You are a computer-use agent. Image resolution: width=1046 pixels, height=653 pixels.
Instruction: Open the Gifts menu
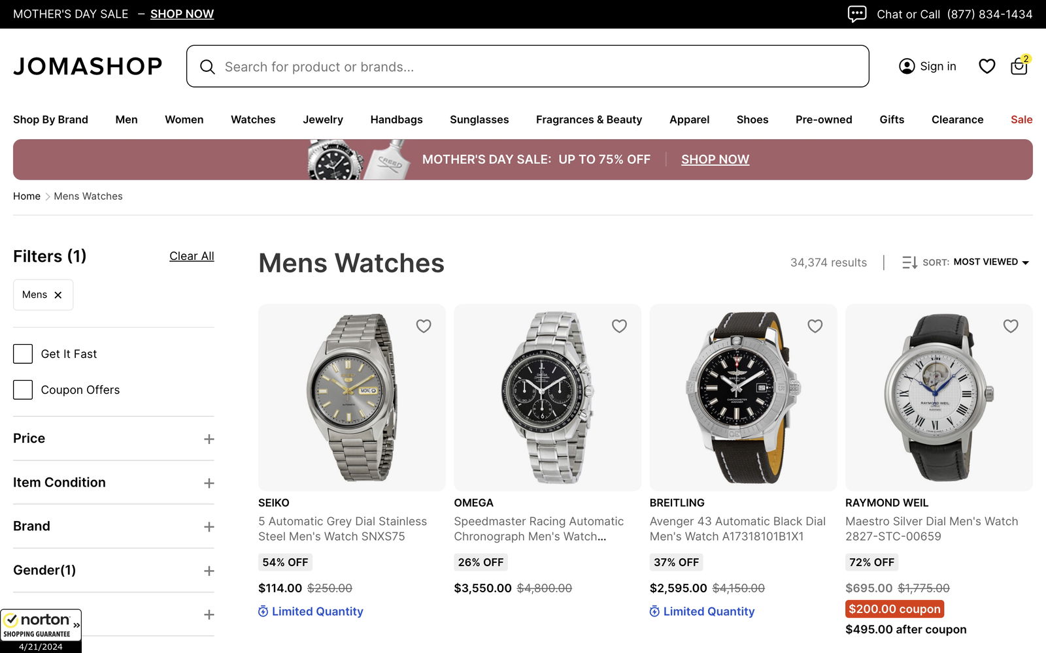(x=892, y=119)
